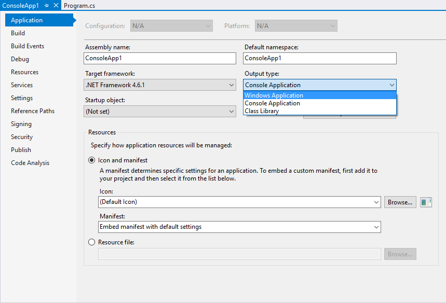The image size is (446, 303).
Task: Close the ConsoleApp1 properties tab
Action: [56, 5]
